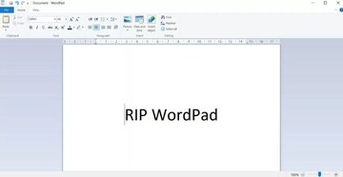Open the File menu
This screenshot has width=343, height=177.
tap(7, 10)
